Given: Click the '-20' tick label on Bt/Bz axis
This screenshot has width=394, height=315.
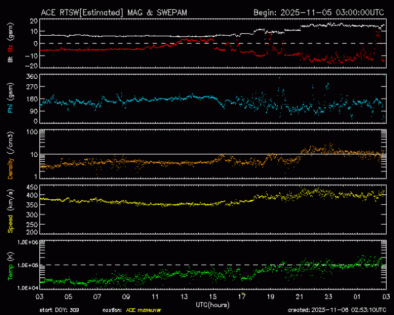Looking at the screenshot, I should pos(31,66).
